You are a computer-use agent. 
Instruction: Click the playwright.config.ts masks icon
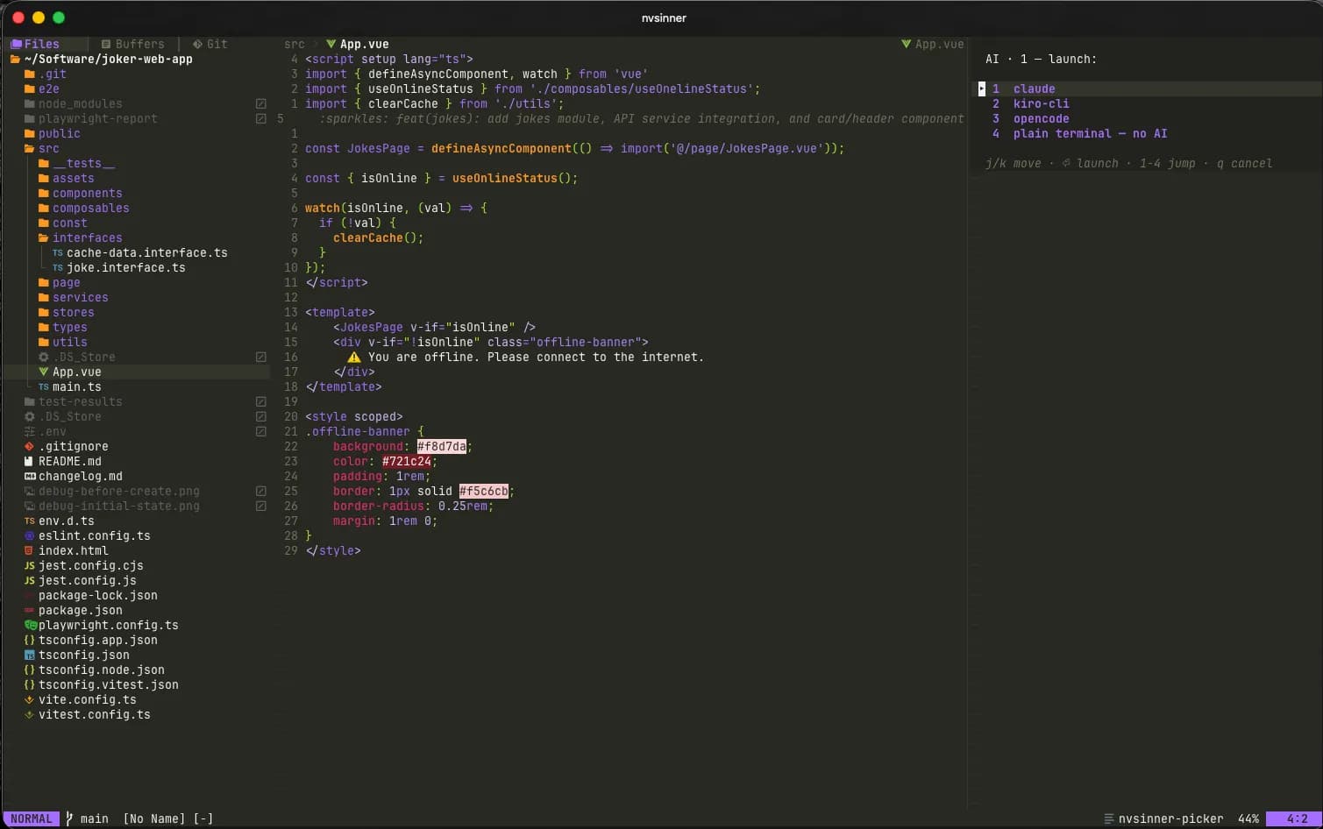[x=31, y=625]
